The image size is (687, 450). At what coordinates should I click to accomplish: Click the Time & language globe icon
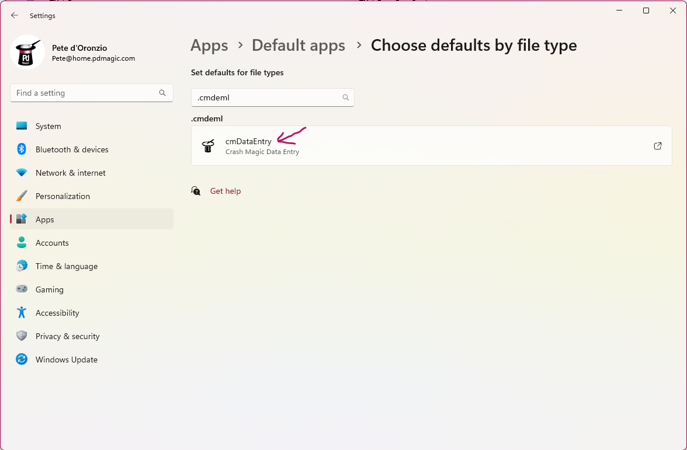coord(22,266)
